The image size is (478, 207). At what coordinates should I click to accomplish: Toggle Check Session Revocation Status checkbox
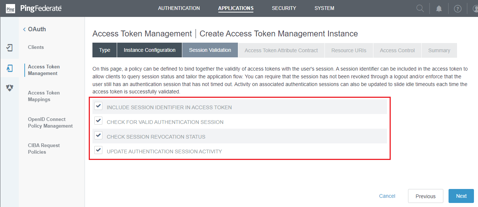98,135
